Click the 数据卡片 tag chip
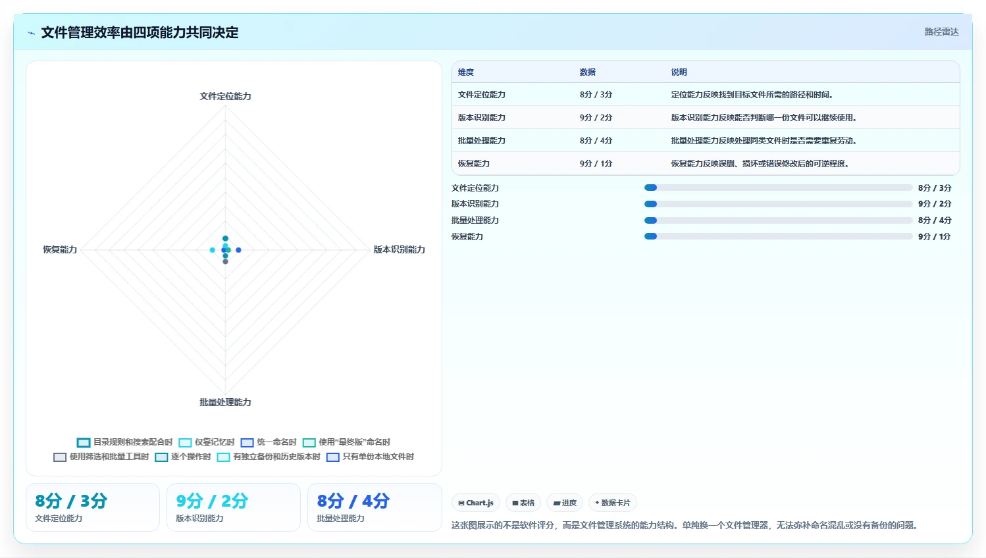Image resolution: width=986 pixels, height=558 pixels. [x=613, y=503]
